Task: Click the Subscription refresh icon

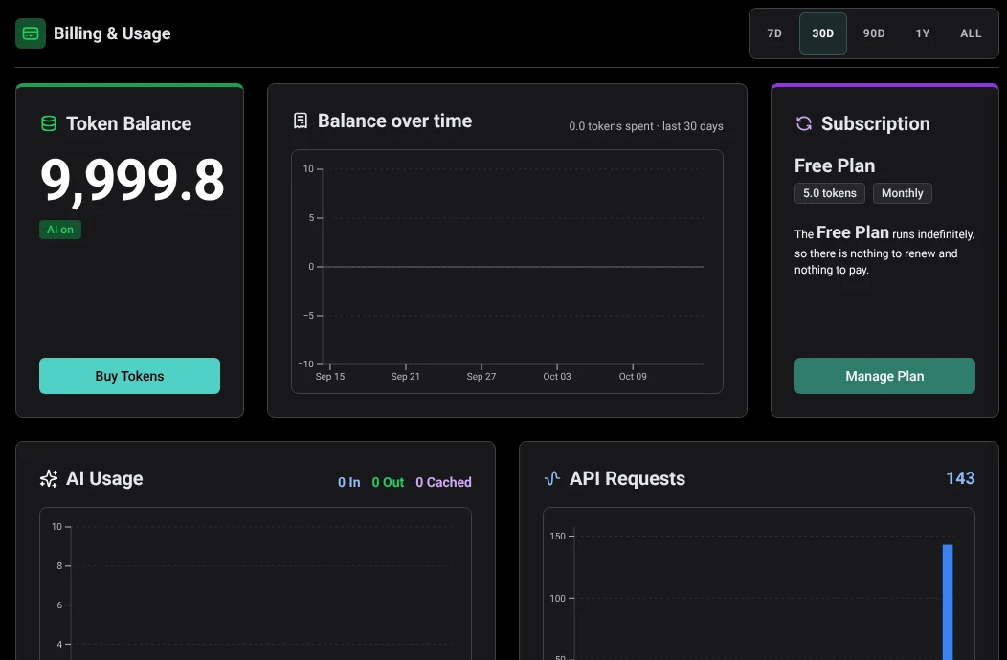Action: point(804,123)
